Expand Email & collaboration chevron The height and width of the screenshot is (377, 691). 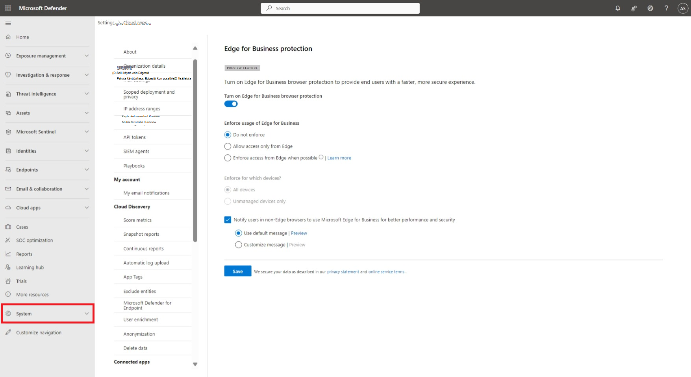click(87, 189)
